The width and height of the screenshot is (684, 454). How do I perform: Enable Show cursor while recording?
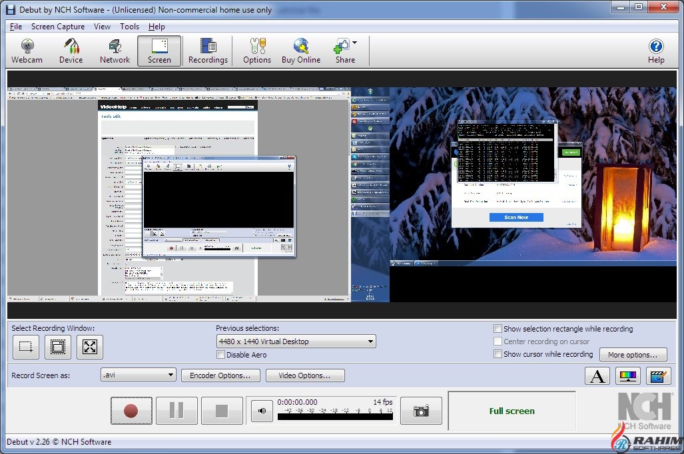pyautogui.click(x=498, y=354)
